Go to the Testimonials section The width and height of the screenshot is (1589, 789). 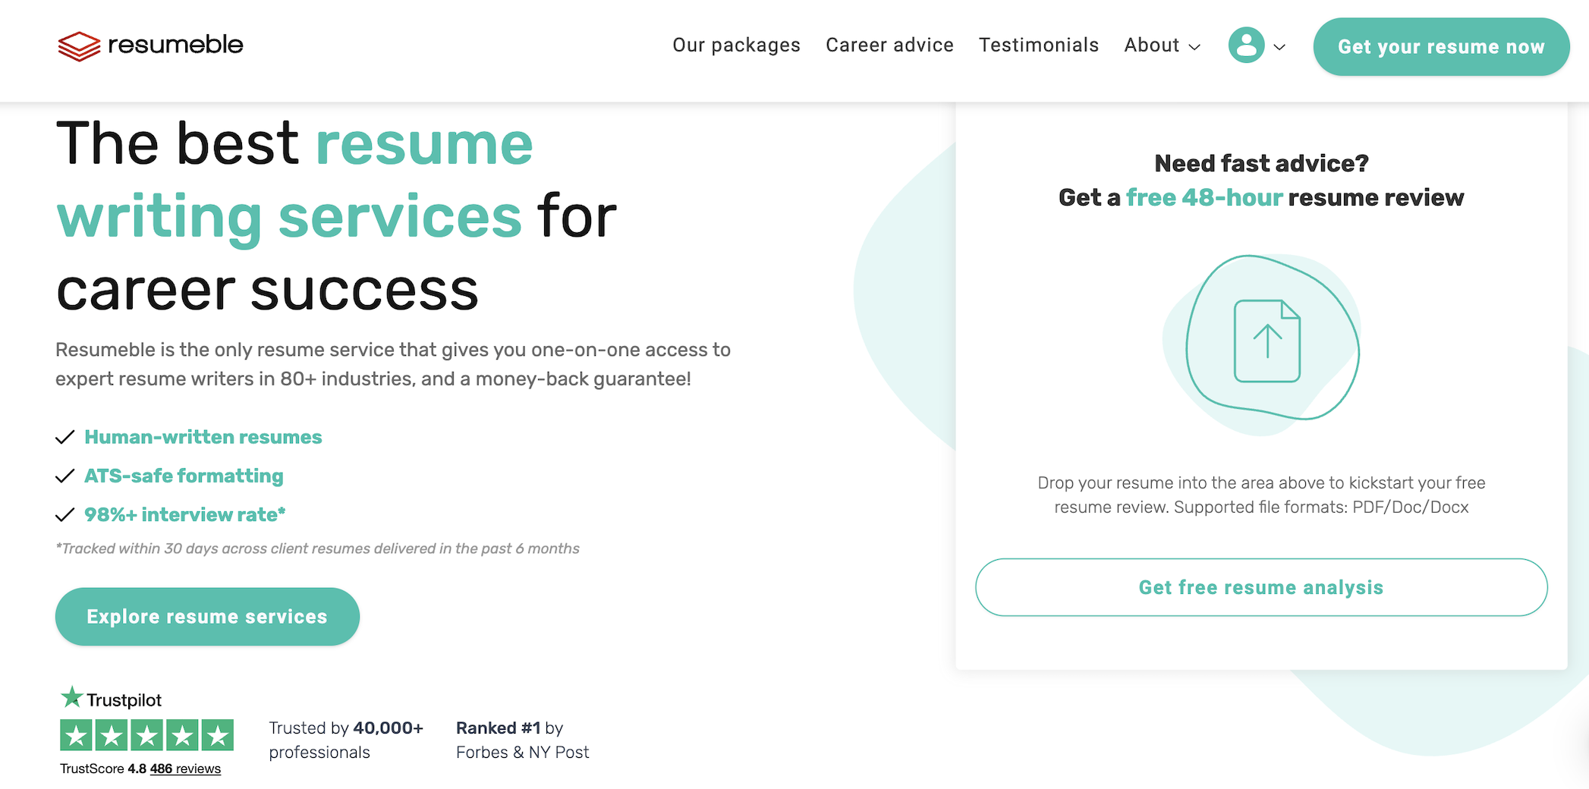[1039, 46]
